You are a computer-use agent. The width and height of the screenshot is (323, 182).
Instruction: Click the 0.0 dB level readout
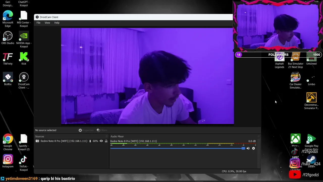point(252,141)
